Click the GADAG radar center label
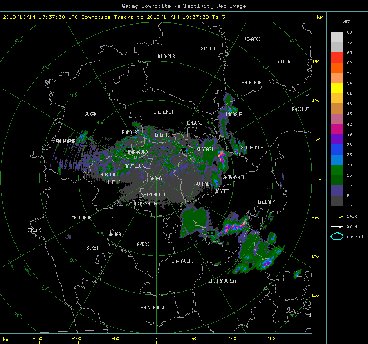 coord(156,178)
